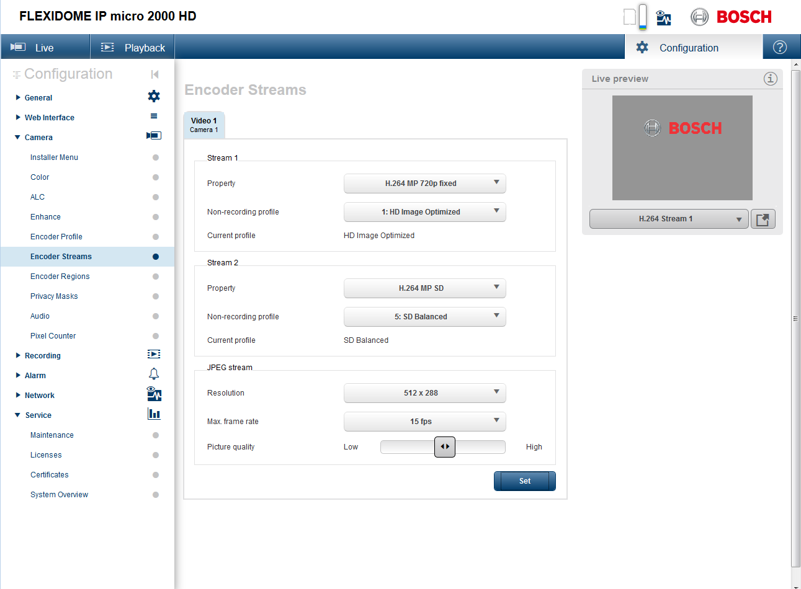Click the Service bar chart icon
The width and height of the screenshot is (801, 589).
pyautogui.click(x=154, y=414)
